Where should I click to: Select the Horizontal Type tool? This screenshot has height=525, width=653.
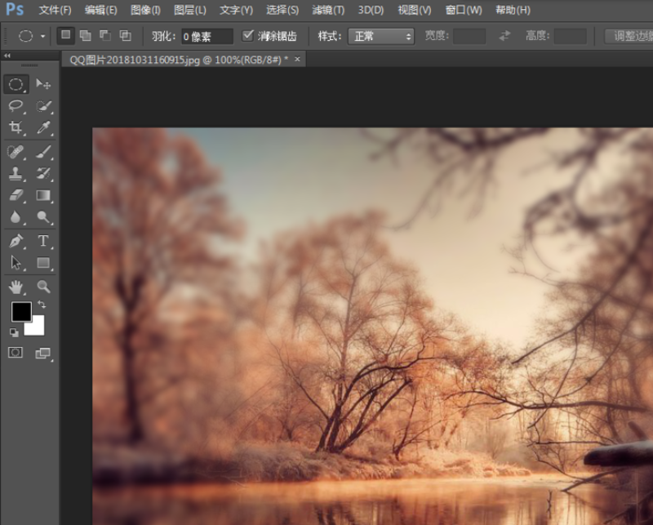[43, 241]
